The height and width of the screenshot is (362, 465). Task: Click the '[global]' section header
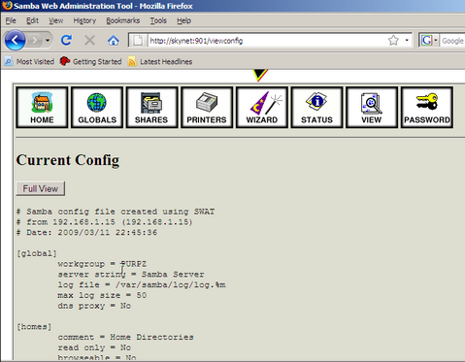coord(37,253)
